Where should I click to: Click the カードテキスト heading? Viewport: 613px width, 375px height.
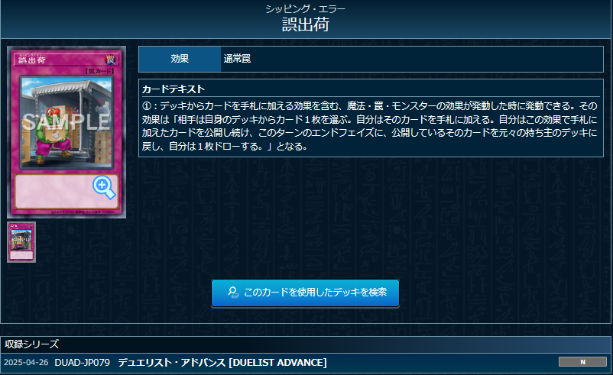coord(174,89)
